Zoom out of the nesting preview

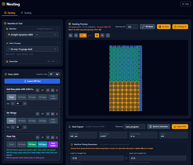pyautogui.click(x=76, y=35)
